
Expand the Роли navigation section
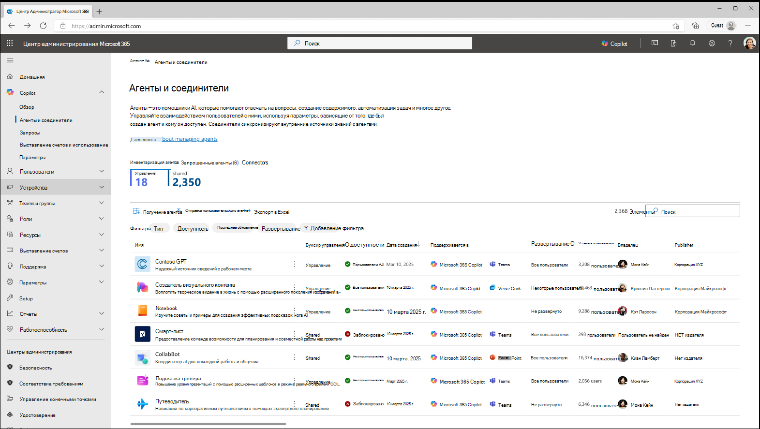[102, 219]
